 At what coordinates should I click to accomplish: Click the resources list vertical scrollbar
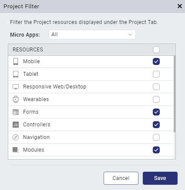pos(175,94)
